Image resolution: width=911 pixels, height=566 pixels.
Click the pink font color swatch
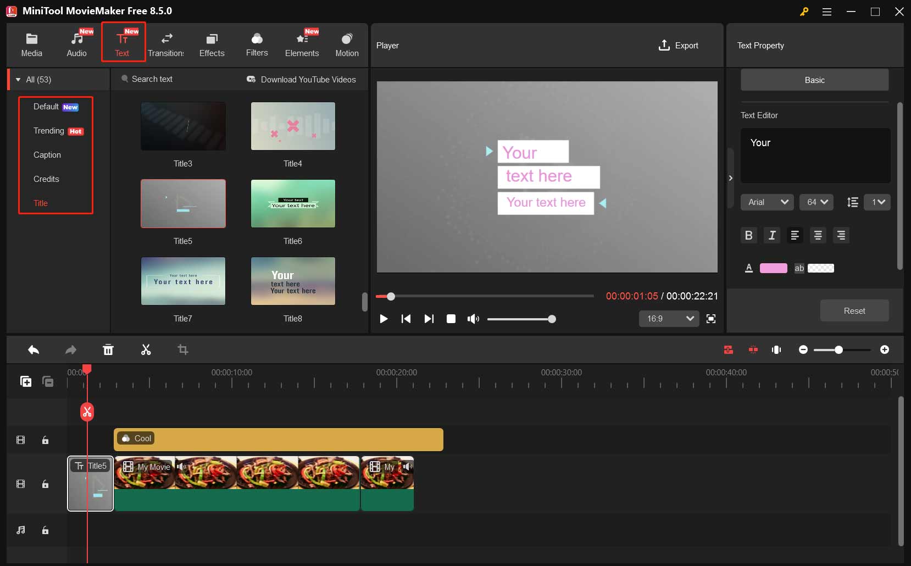(773, 268)
